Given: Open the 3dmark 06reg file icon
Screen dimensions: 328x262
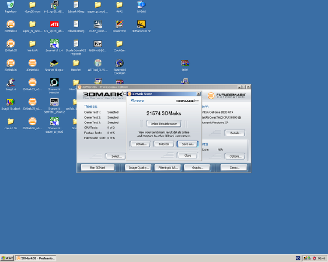Looking at the screenshot, I should tap(76, 27).
